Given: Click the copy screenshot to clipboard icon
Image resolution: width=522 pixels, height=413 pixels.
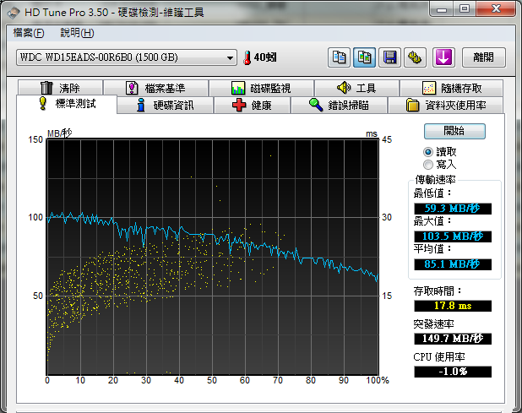Looking at the screenshot, I should tap(364, 57).
